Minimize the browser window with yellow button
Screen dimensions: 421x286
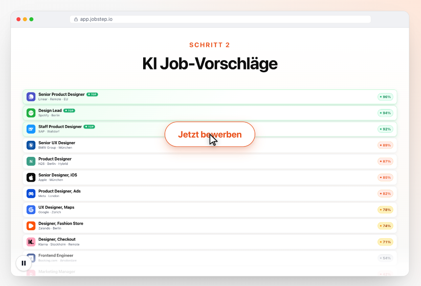pos(25,19)
